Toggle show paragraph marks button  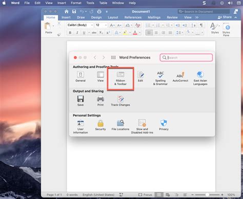tap(201, 25)
